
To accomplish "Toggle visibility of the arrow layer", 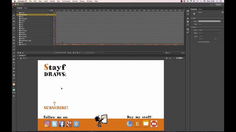I will pos(50,13).
